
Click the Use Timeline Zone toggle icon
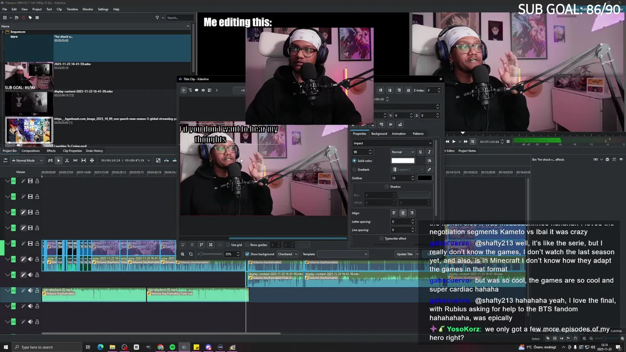(158, 160)
